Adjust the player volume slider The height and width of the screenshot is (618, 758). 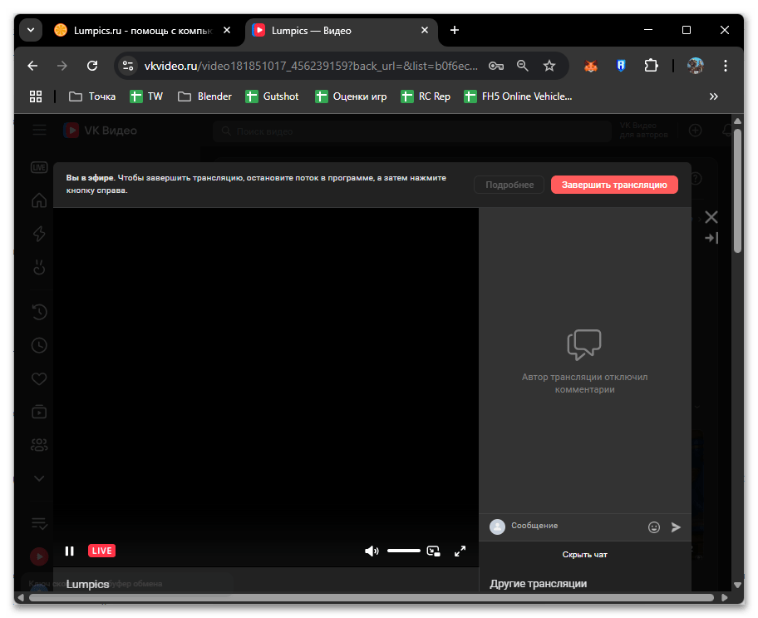click(x=404, y=551)
